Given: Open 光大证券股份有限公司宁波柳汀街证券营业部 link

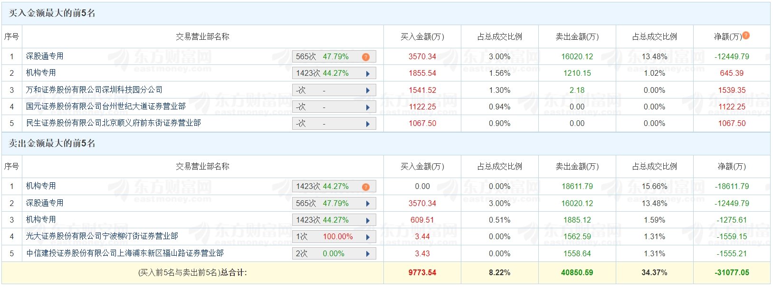Looking at the screenshot, I should 102,236.
